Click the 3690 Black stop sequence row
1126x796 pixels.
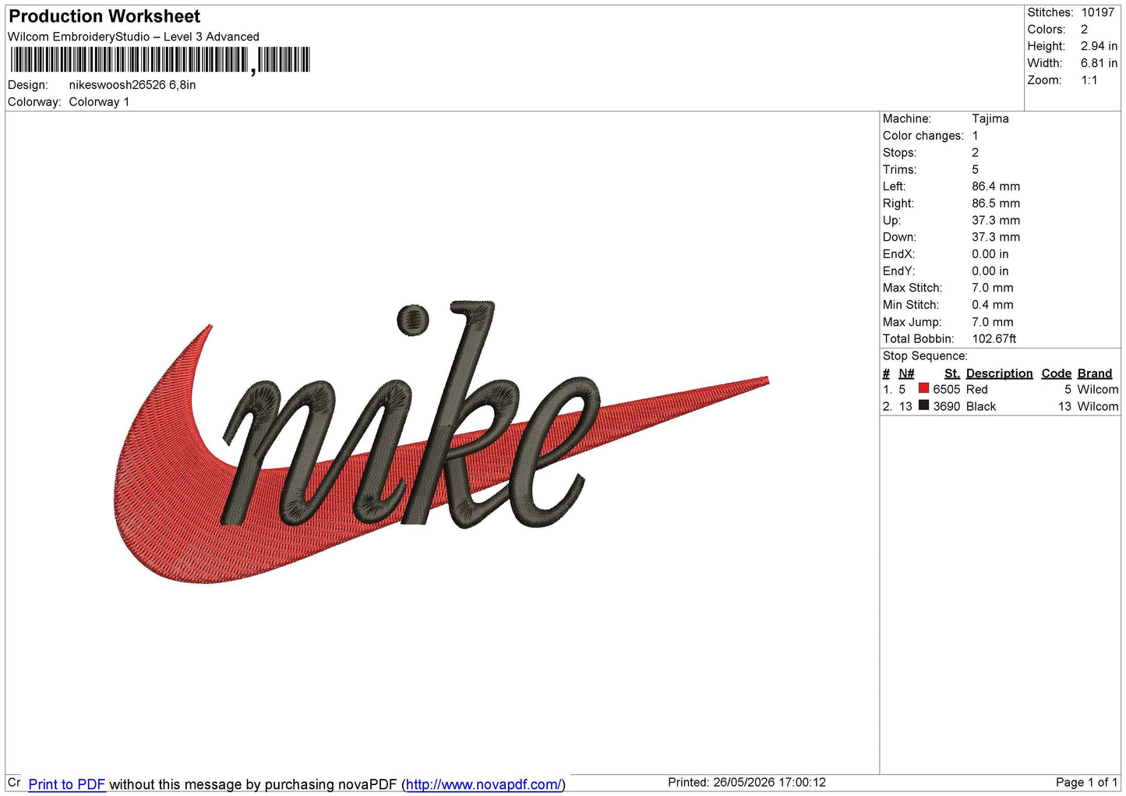tap(1001, 406)
